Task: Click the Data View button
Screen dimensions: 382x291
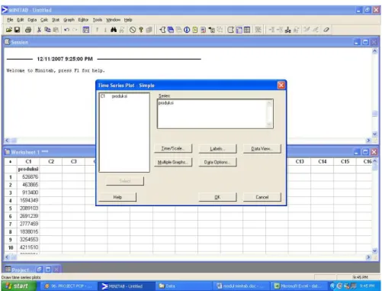Action: (262, 149)
